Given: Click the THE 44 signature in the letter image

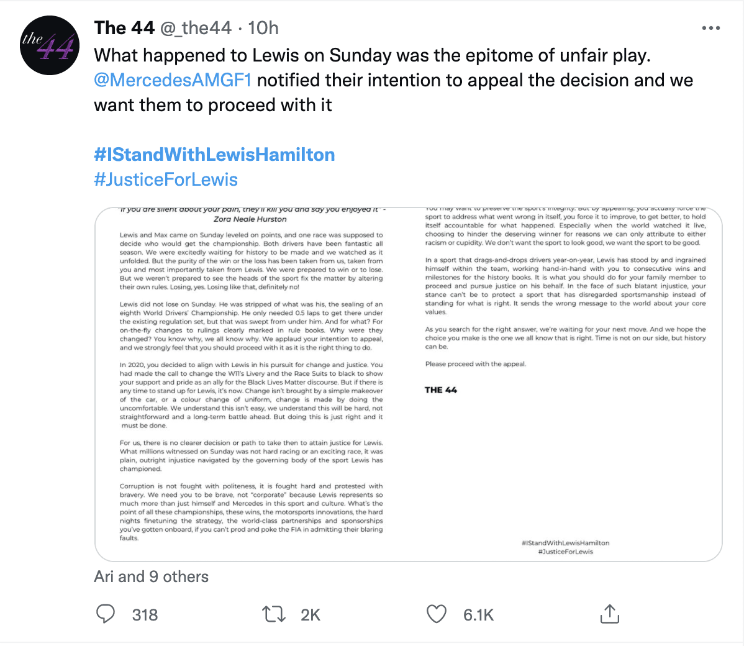Looking at the screenshot, I should pyautogui.click(x=441, y=389).
